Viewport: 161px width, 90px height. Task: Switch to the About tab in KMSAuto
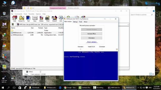86,22
